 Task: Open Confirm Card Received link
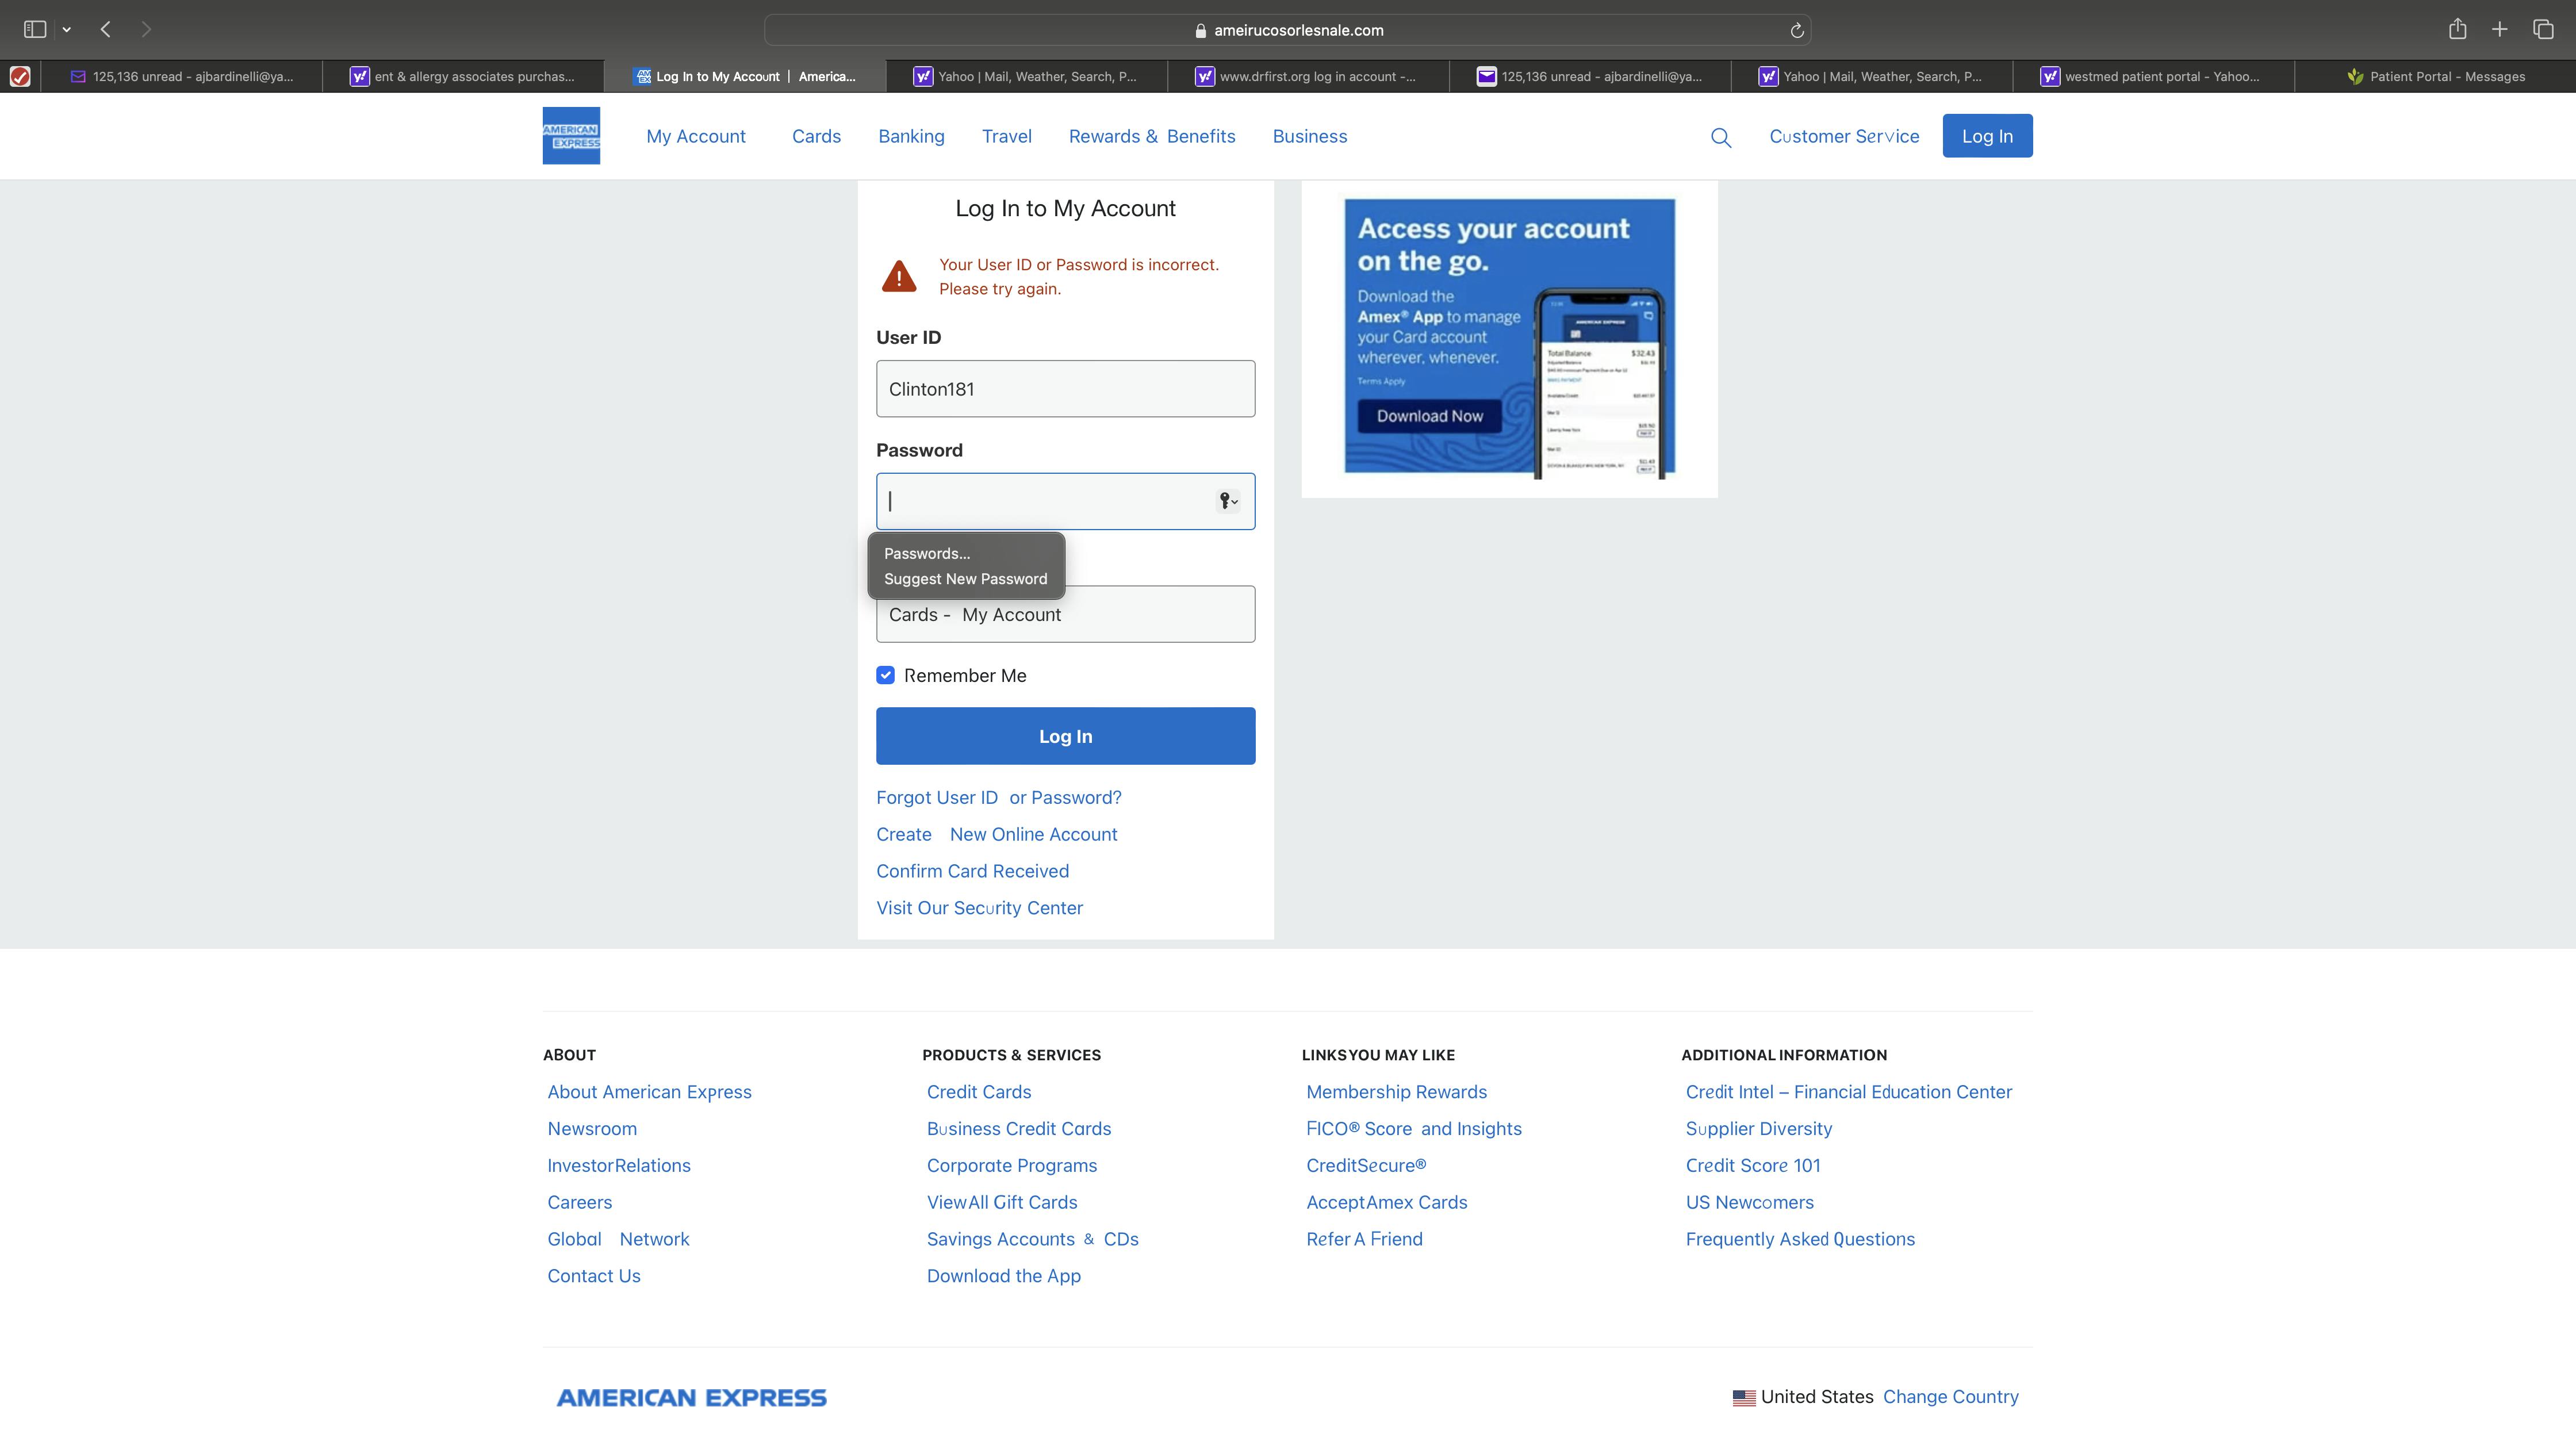pos(972,871)
